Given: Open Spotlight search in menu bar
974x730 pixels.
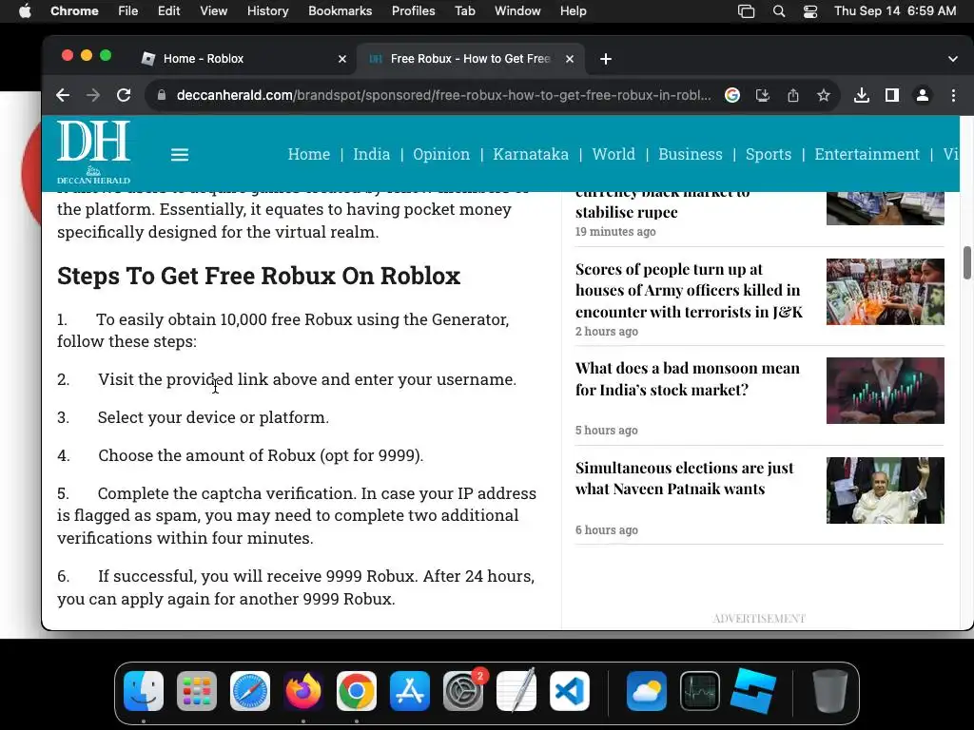Looking at the screenshot, I should (x=778, y=11).
